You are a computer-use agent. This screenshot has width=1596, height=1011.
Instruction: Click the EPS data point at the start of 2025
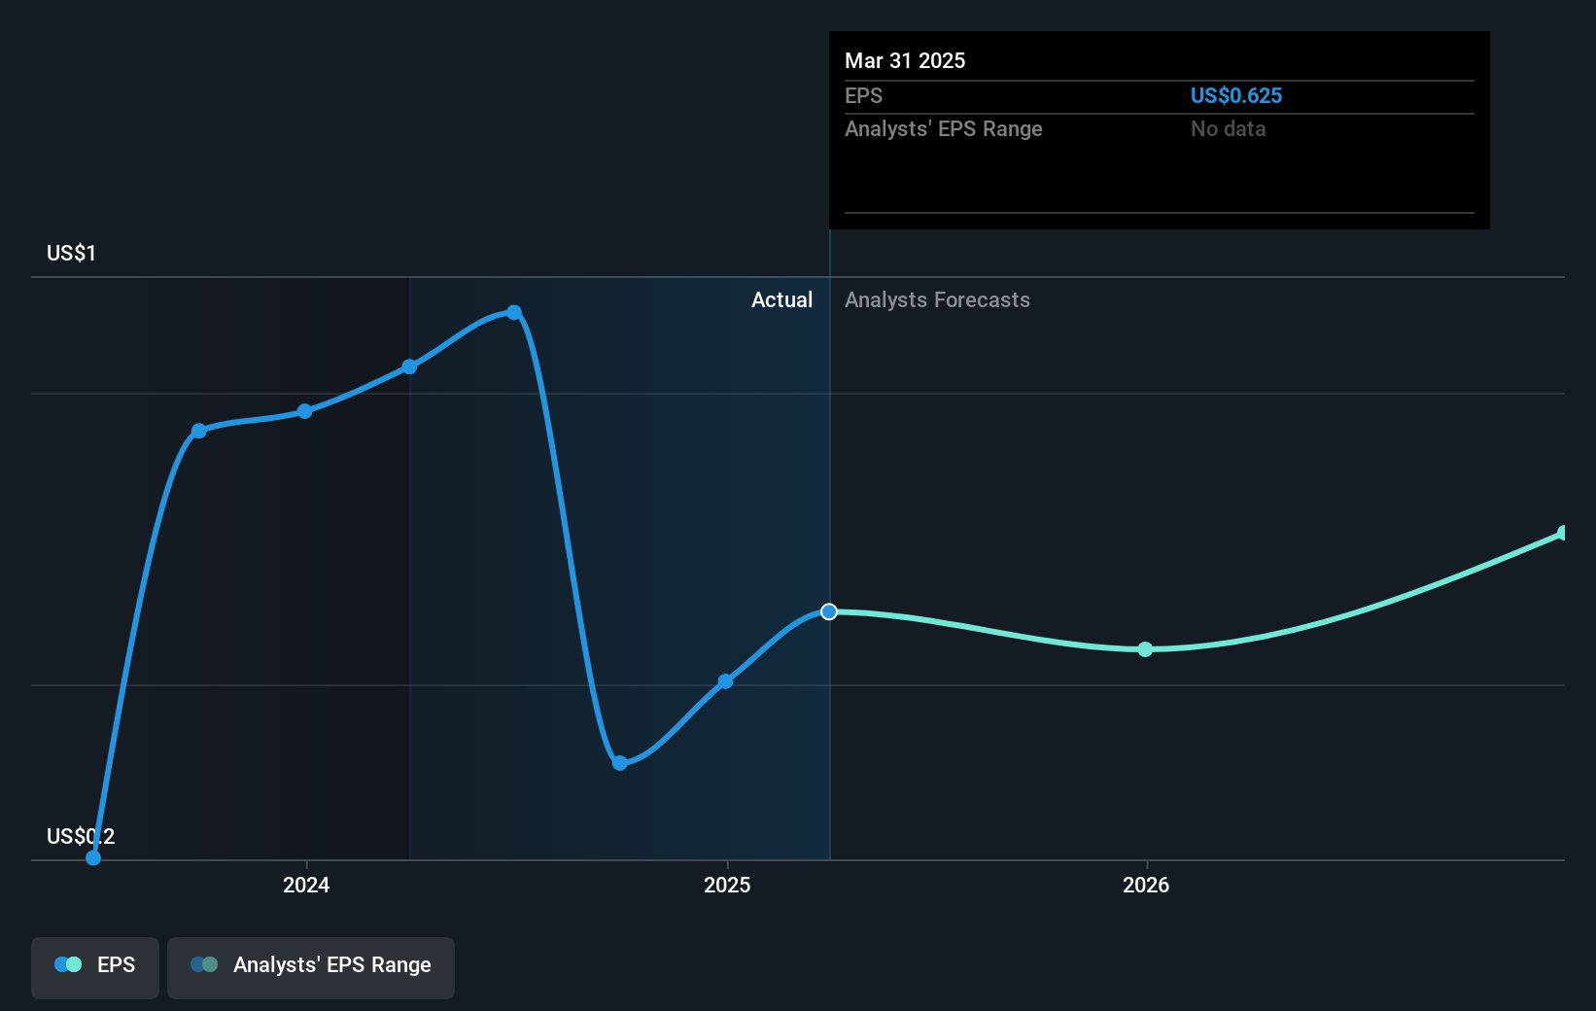725,681
